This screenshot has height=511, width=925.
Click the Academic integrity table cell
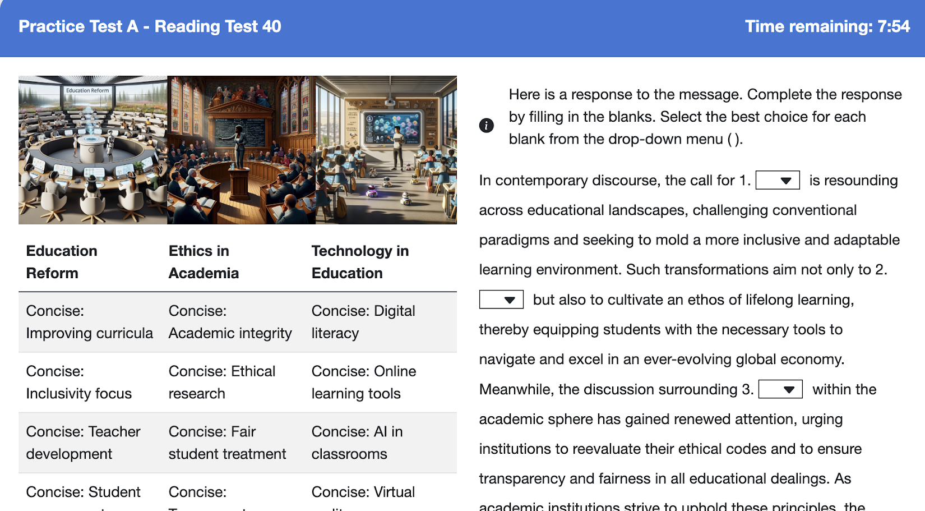pyautogui.click(x=233, y=322)
